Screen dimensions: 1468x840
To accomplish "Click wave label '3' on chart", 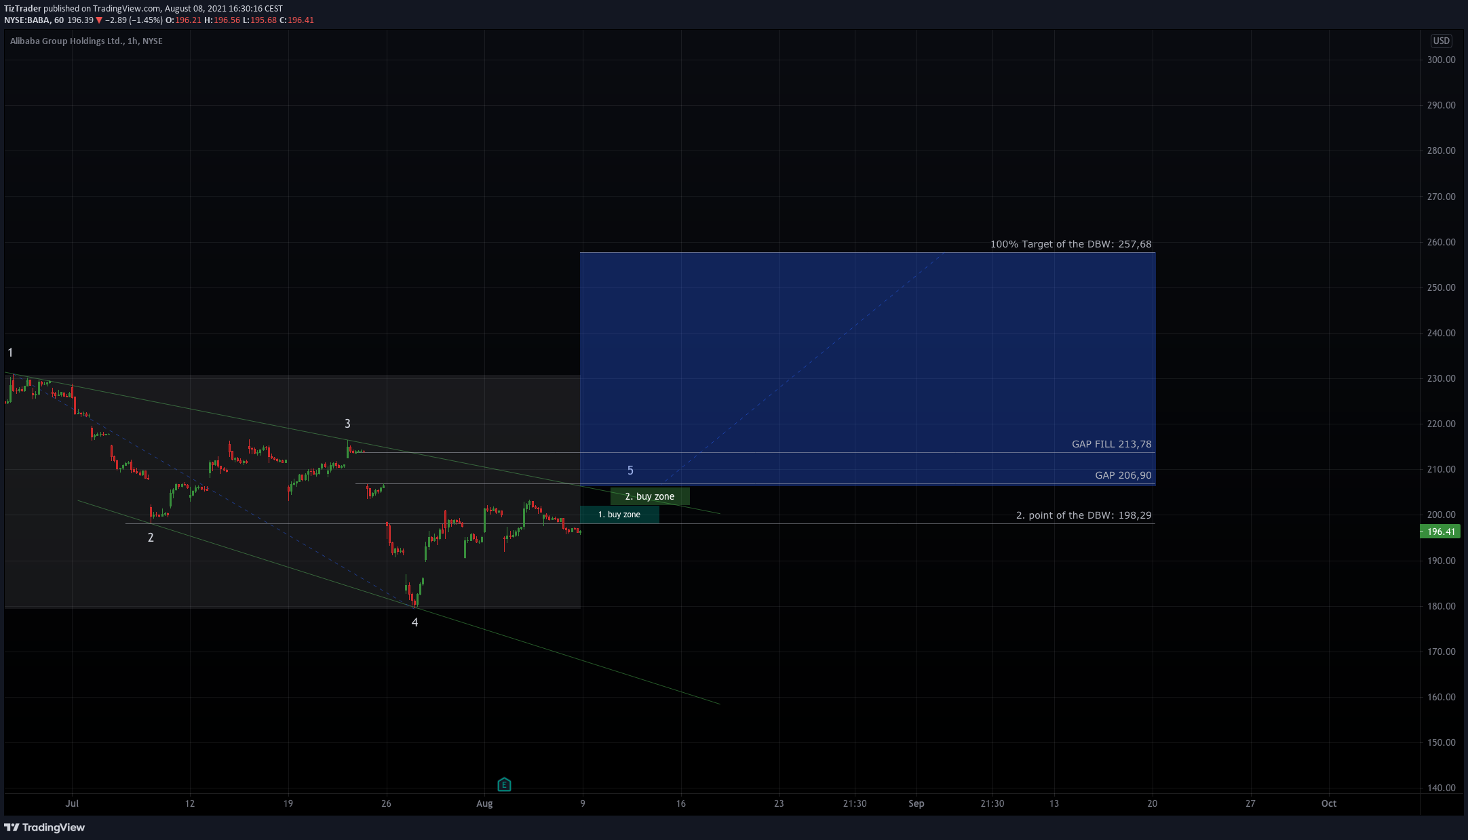I will [x=347, y=424].
